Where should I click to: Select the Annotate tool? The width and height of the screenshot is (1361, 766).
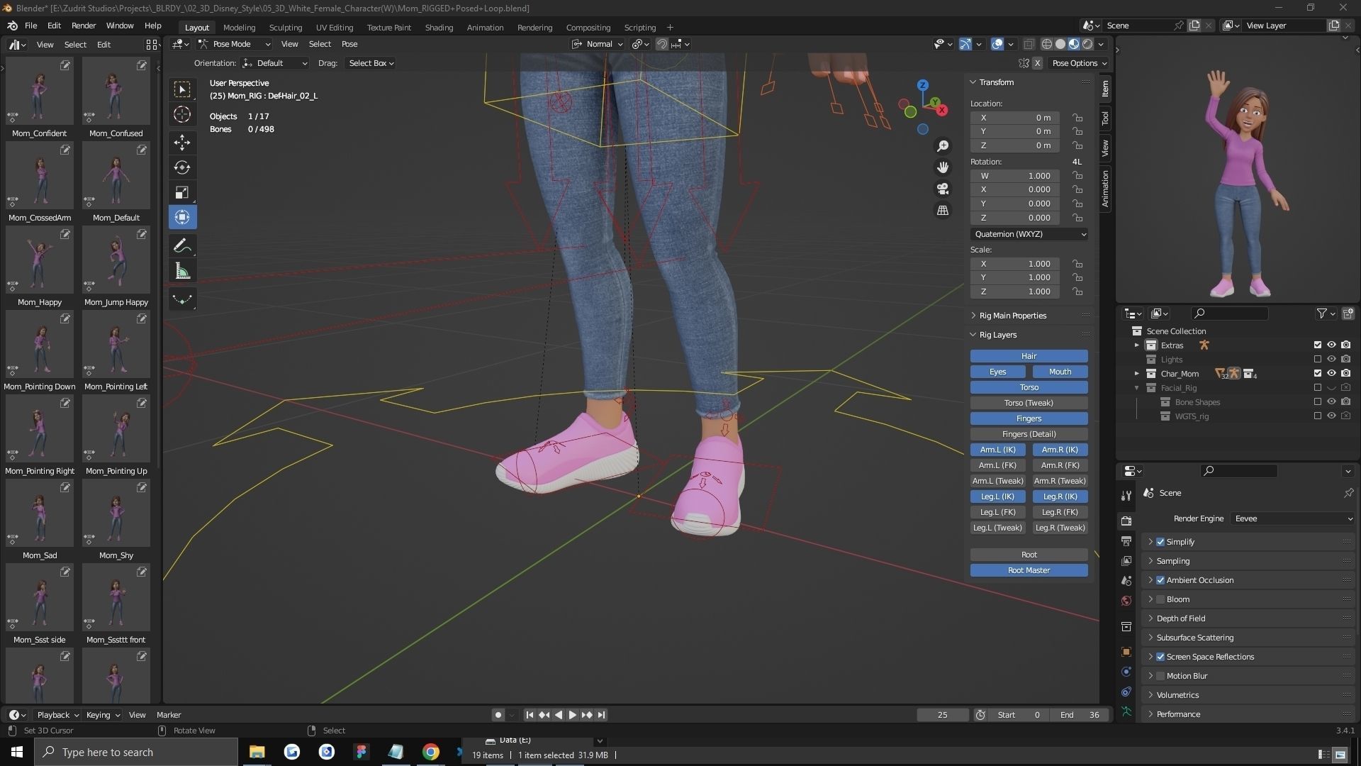click(182, 246)
